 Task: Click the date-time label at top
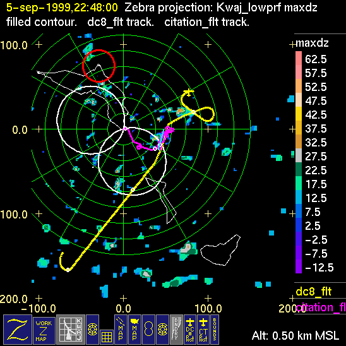(62, 8)
